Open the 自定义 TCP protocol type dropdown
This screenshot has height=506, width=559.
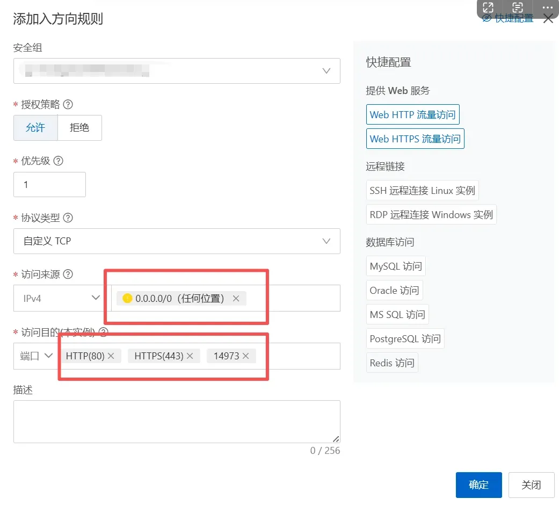177,241
